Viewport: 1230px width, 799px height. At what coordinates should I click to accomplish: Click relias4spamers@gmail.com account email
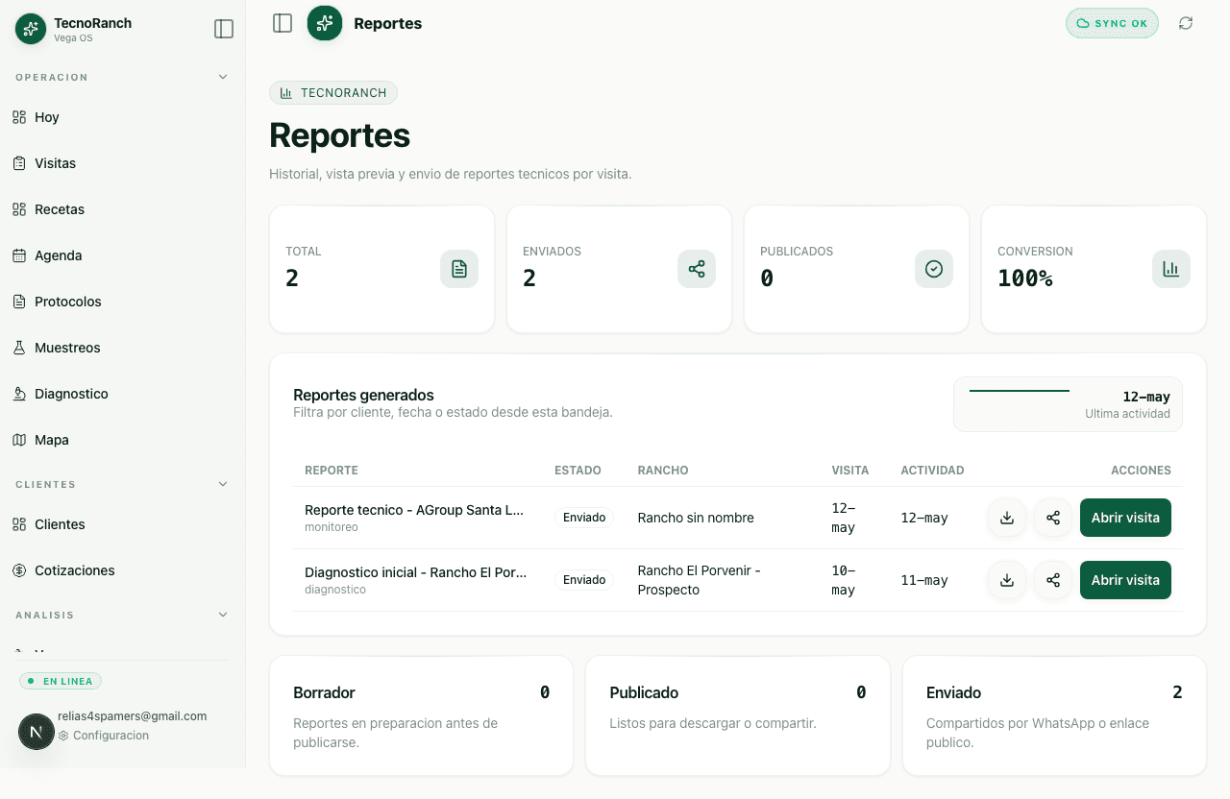(133, 716)
